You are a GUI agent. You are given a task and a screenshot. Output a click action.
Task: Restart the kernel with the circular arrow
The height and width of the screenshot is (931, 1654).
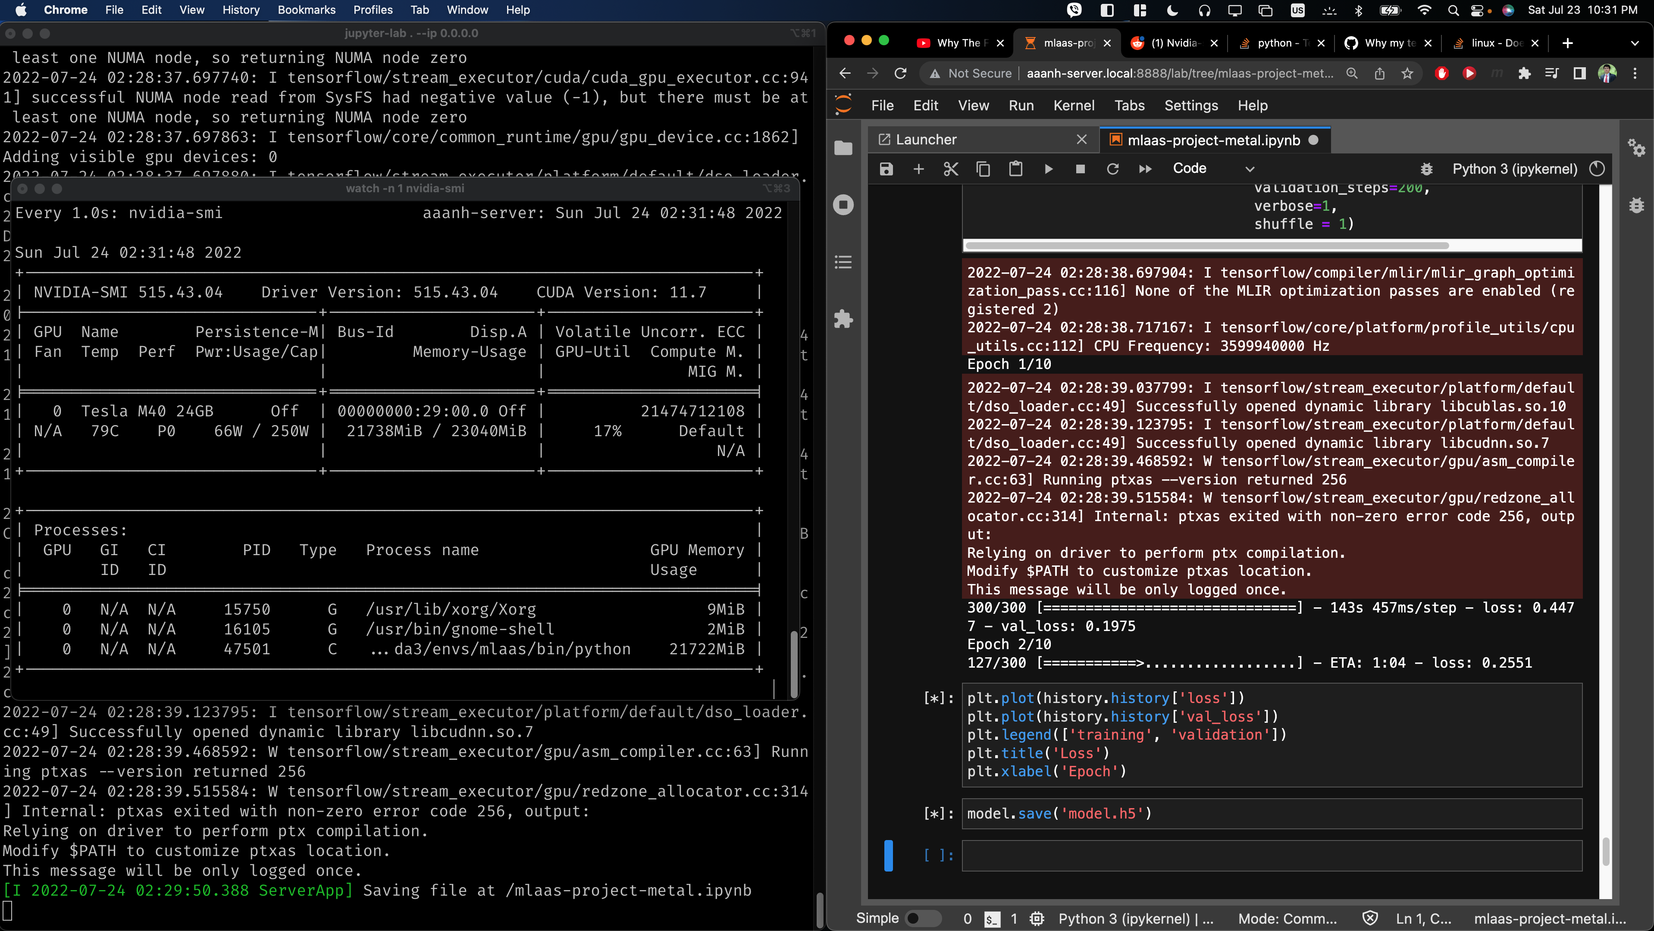point(1113,169)
